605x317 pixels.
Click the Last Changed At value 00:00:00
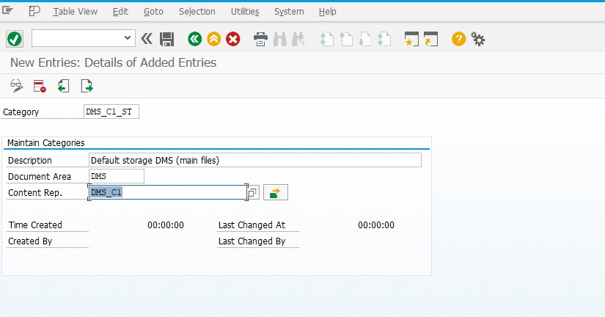point(376,225)
